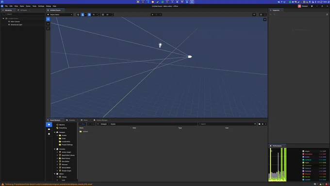Toggle the blue snapping icon in toolbar

click(x=89, y=15)
